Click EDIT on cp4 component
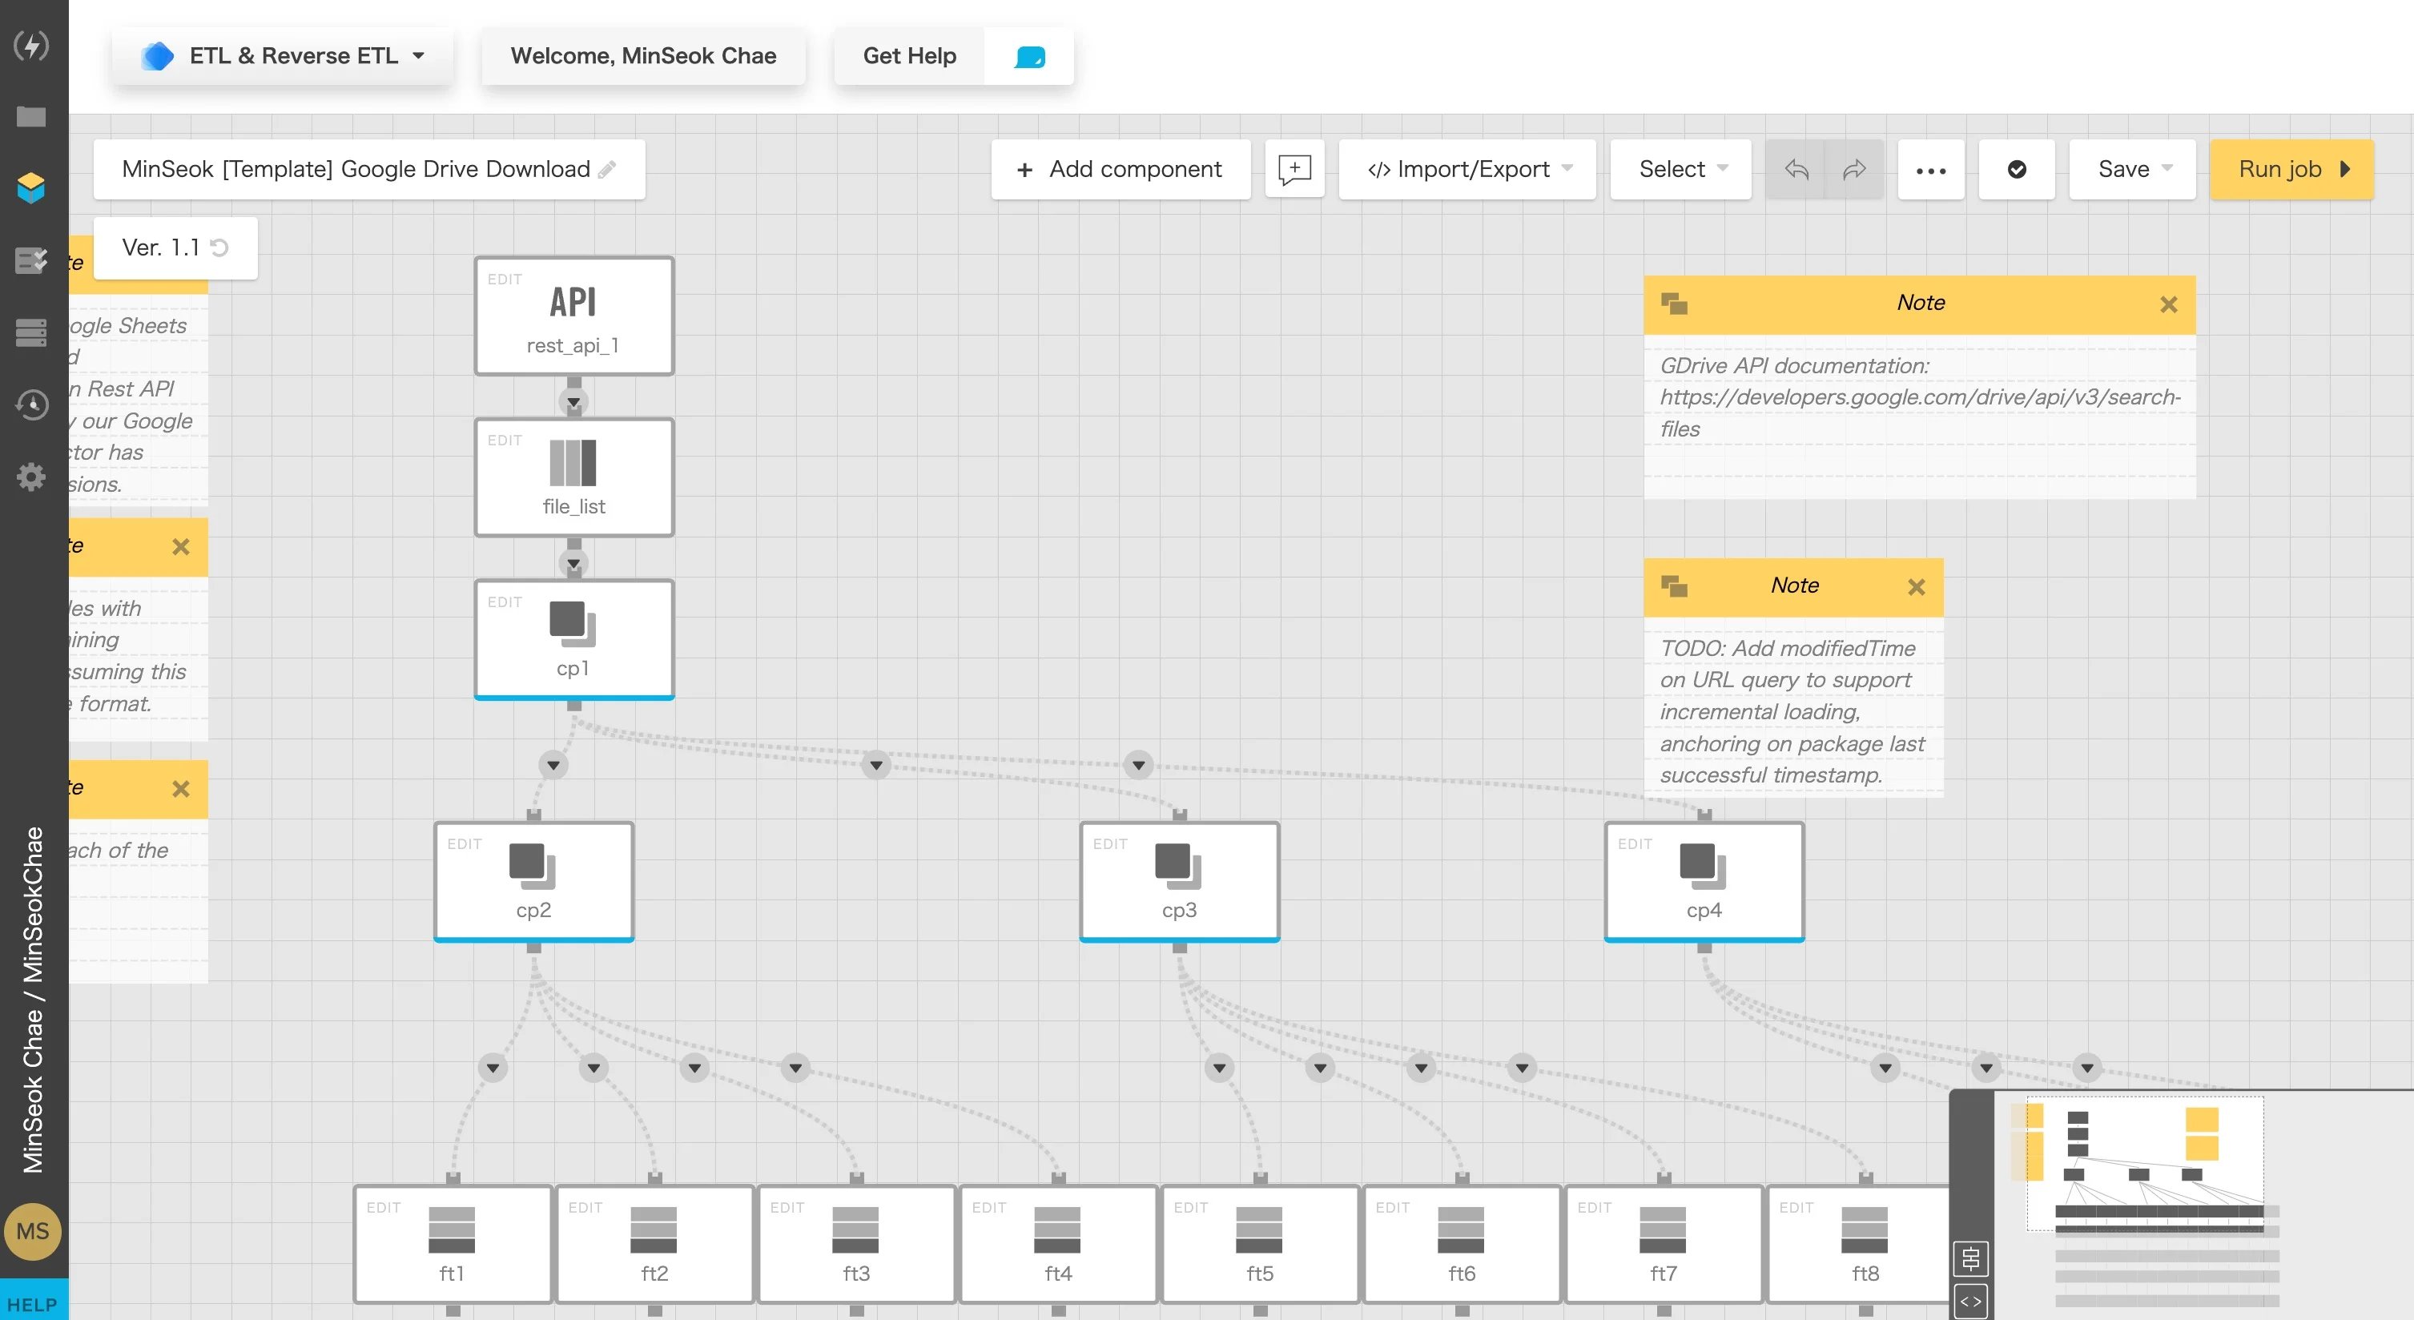The image size is (2414, 1320). [x=1635, y=844]
